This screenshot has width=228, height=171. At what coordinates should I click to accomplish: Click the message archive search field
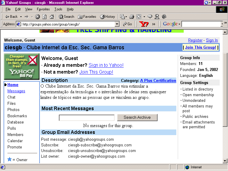coord(87,118)
